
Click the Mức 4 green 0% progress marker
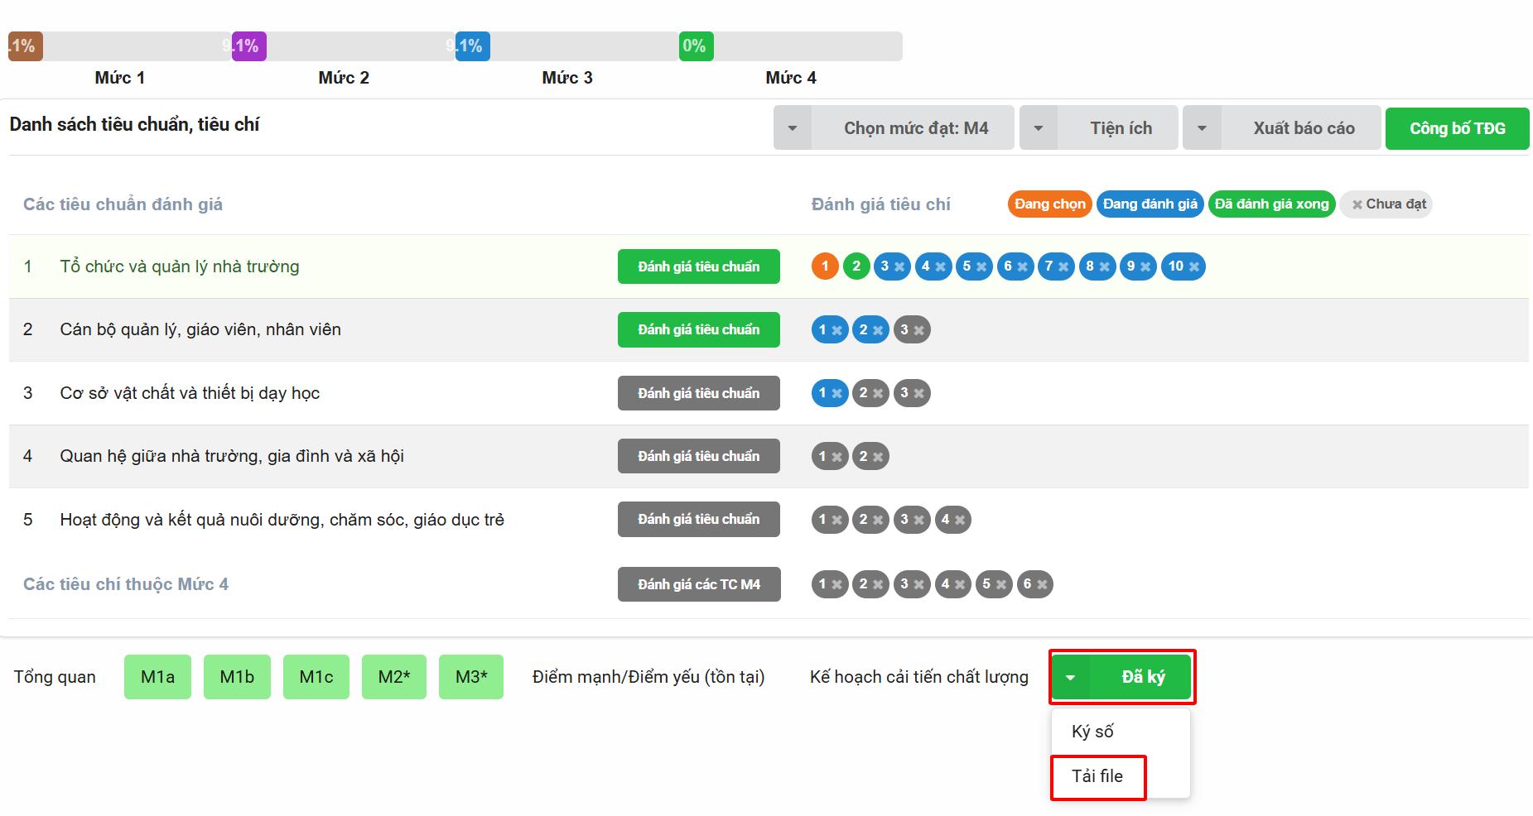696,46
